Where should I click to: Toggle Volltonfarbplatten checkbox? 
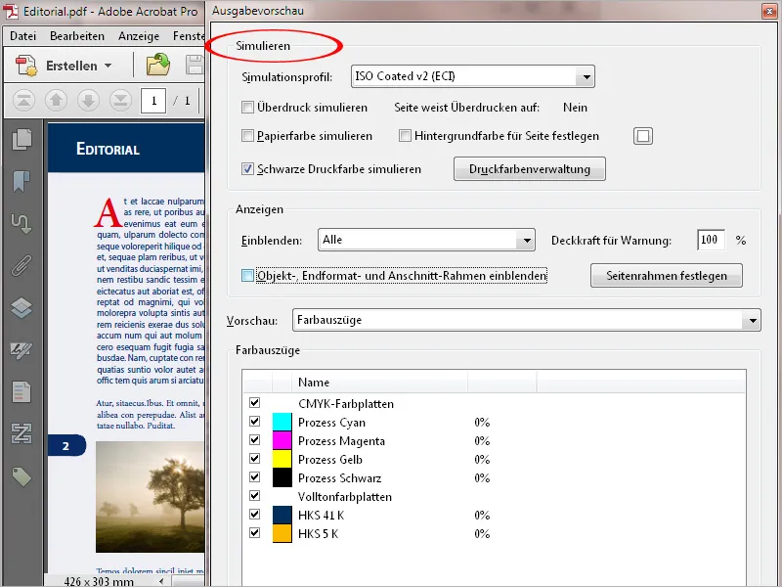point(255,495)
